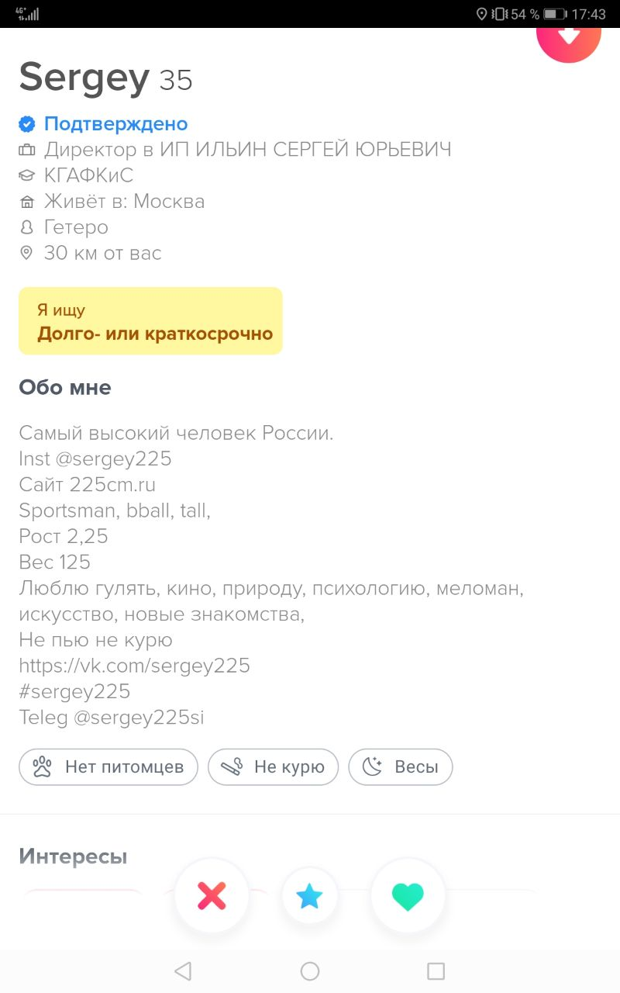Tap the red X dislike button
This screenshot has height=993, width=620.
coord(212,896)
